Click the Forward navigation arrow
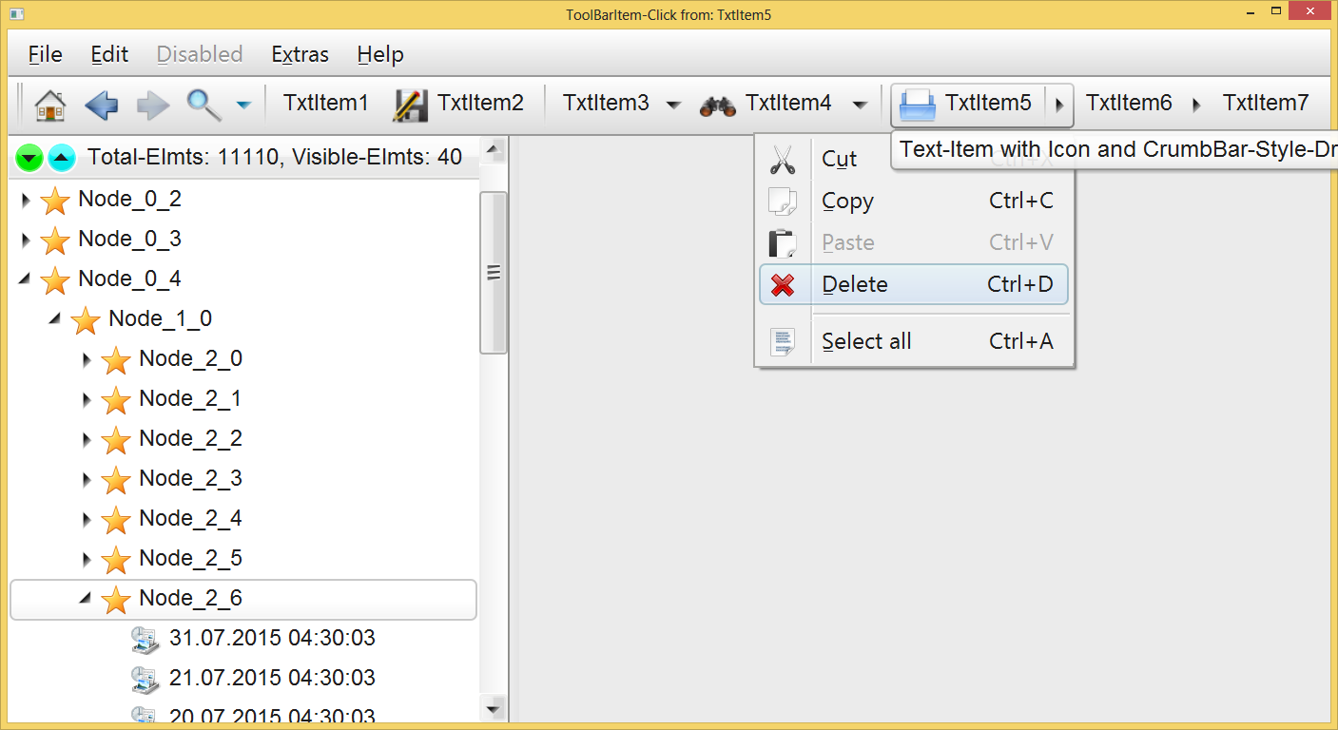The image size is (1338, 730). [x=152, y=104]
